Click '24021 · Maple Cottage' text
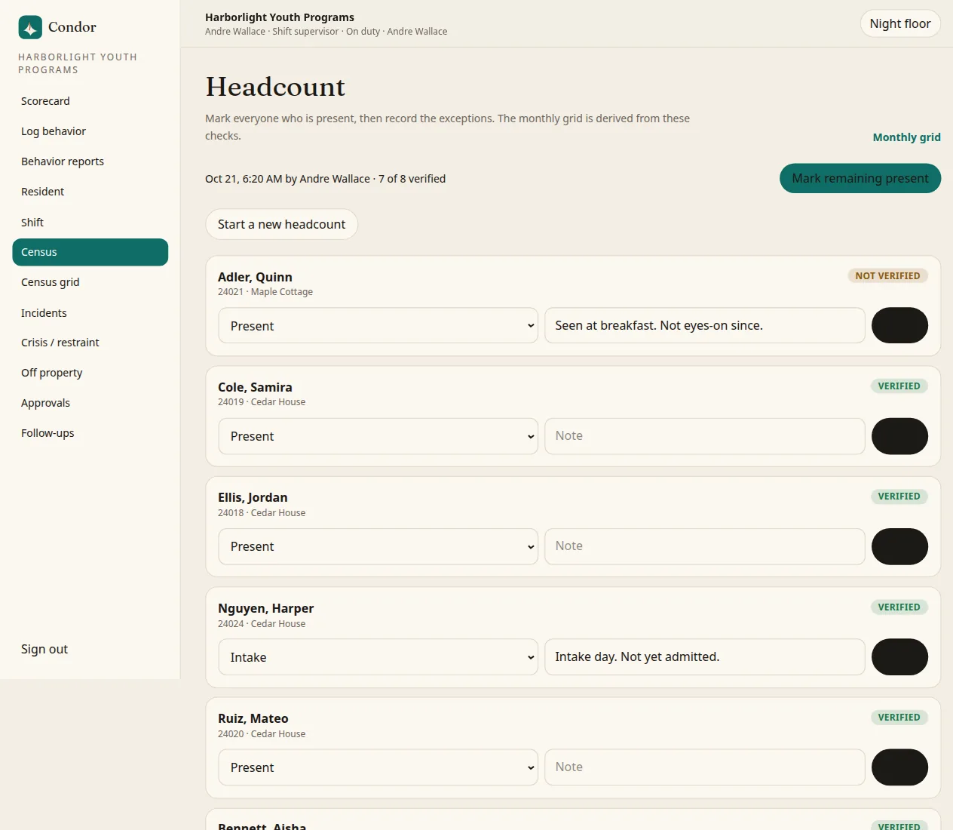Screen dimensions: 953x830 [x=265, y=292]
